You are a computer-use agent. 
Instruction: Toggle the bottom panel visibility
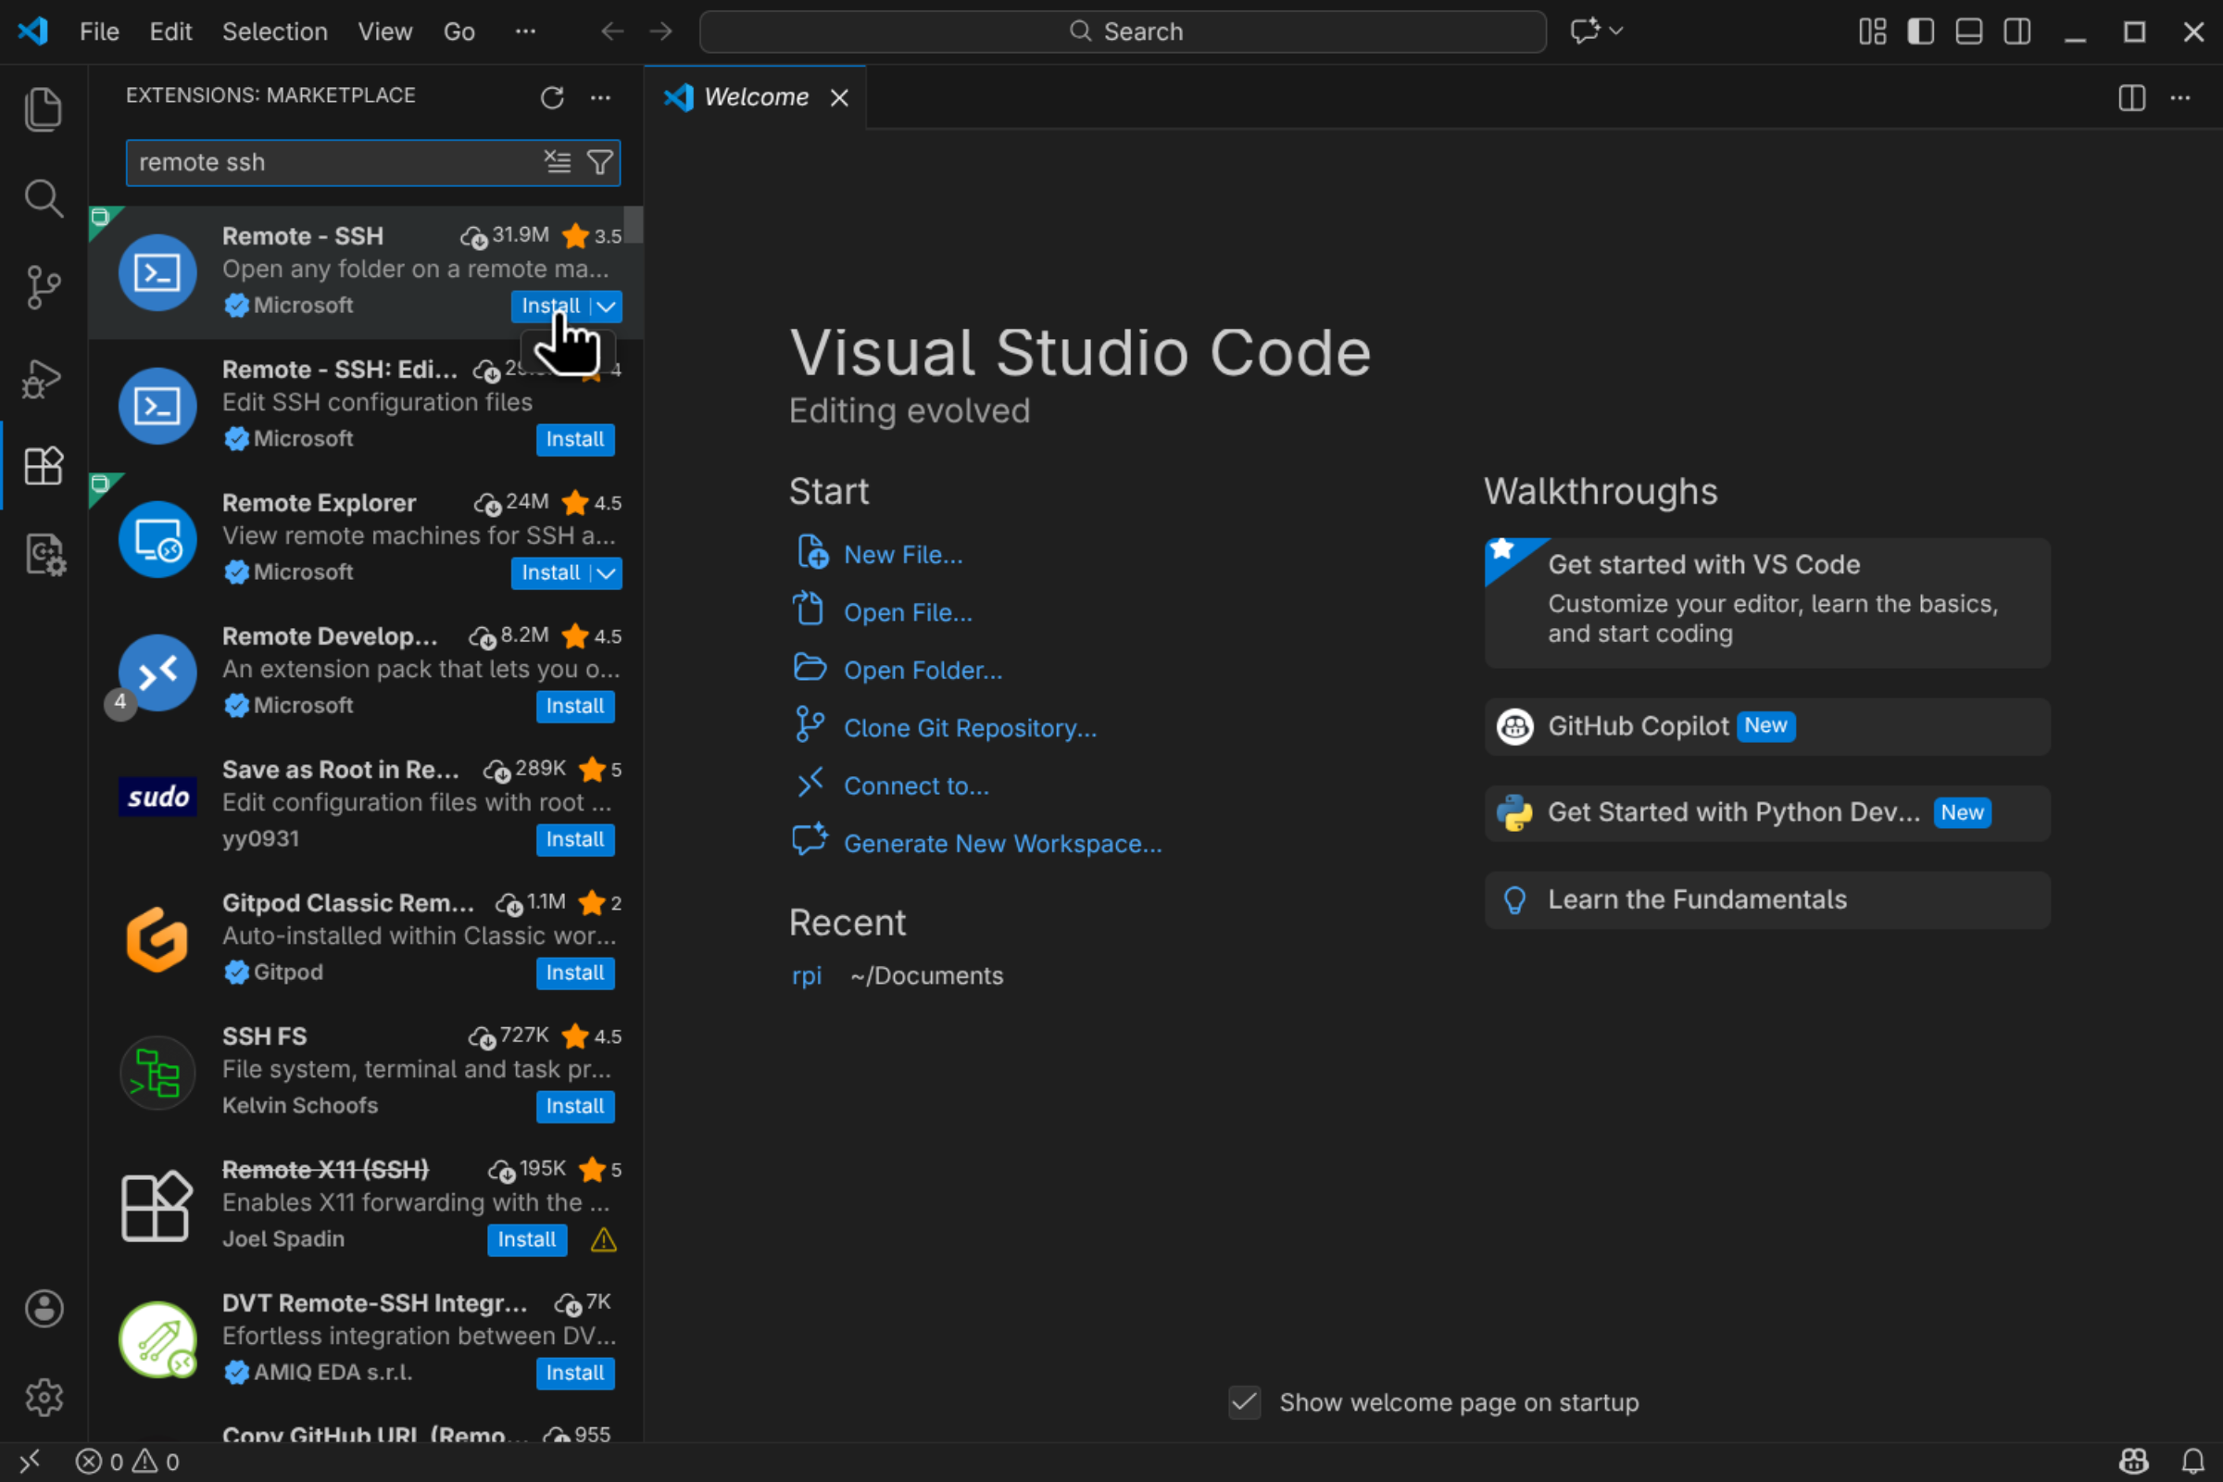tap(1969, 31)
